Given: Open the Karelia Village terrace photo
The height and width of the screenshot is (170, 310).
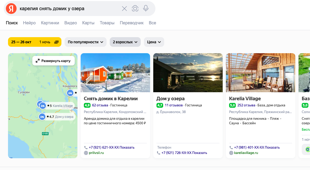Looking at the screenshot, I should [261, 73].
